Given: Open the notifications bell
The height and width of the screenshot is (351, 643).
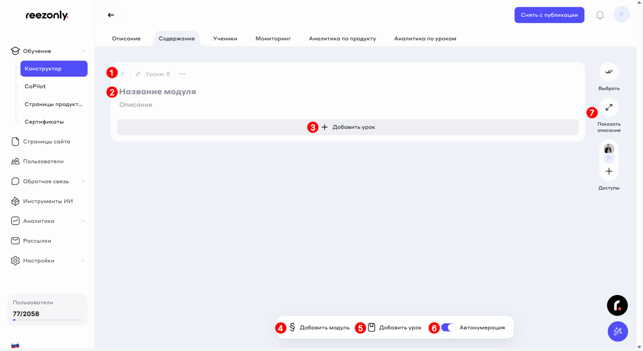Looking at the screenshot, I should click(x=600, y=15).
